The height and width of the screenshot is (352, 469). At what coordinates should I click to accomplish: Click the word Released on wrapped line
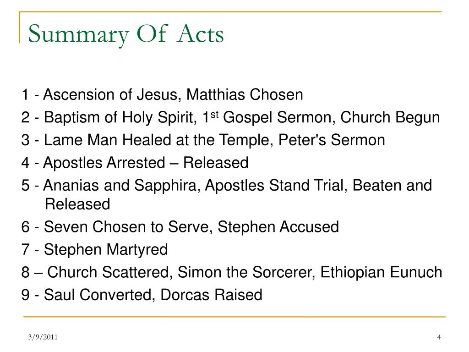[x=77, y=204]
